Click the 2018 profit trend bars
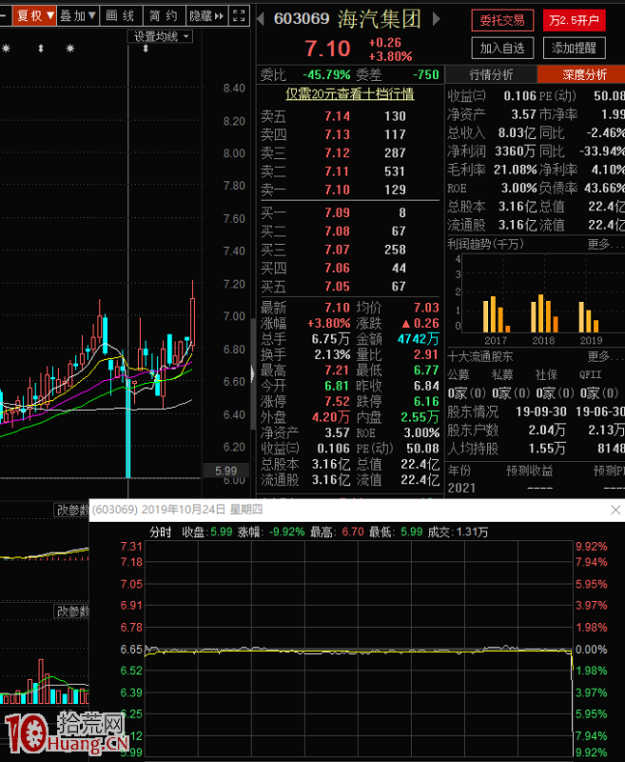625x762 pixels. pyautogui.click(x=544, y=313)
